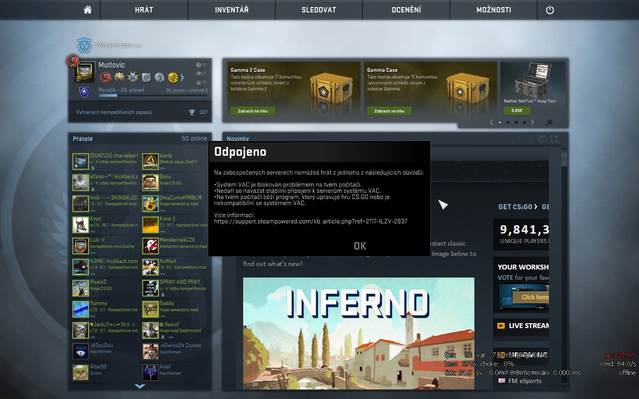639x399 pixels.
Task: Click the 50 online friends counter
Action: [194, 138]
